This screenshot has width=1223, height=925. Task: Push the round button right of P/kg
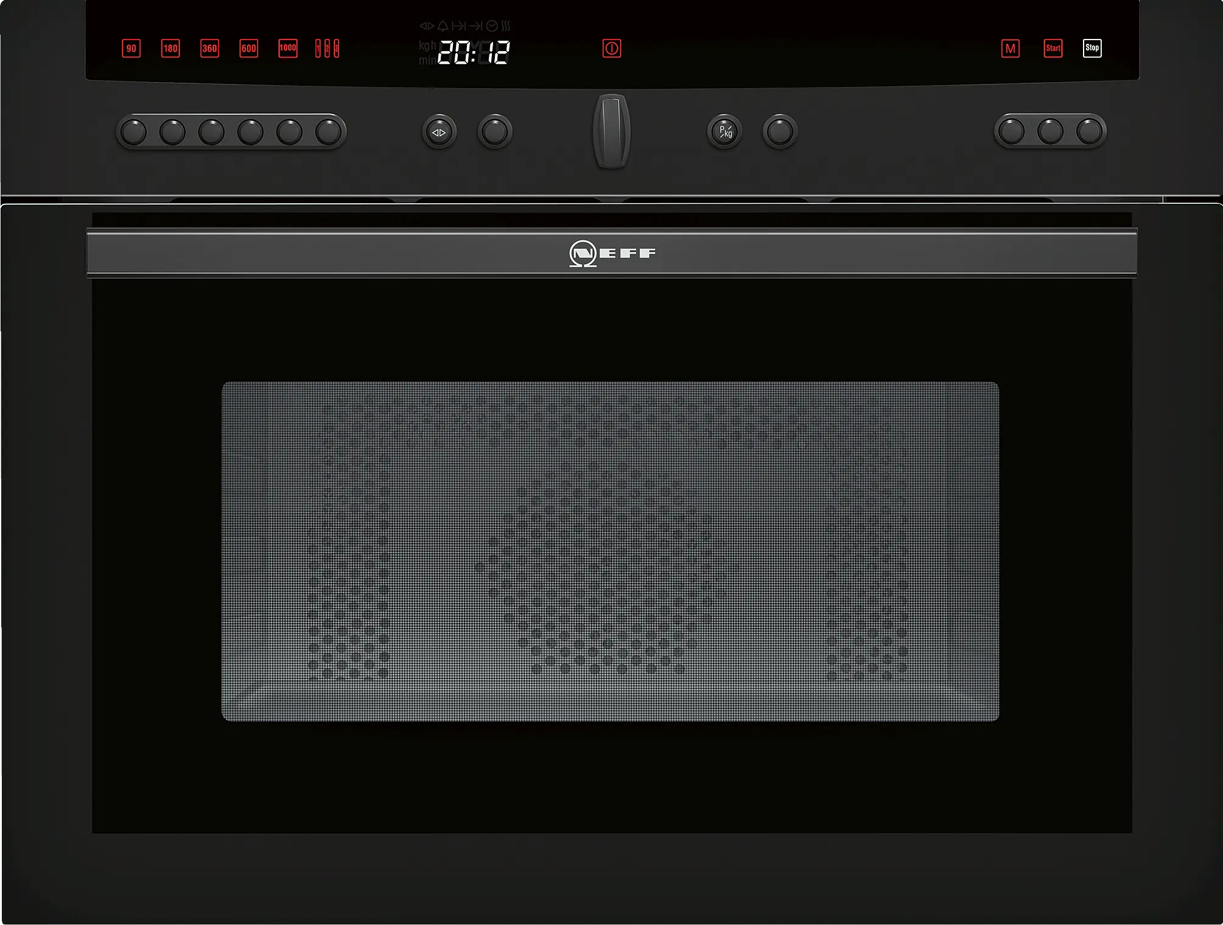click(x=780, y=131)
